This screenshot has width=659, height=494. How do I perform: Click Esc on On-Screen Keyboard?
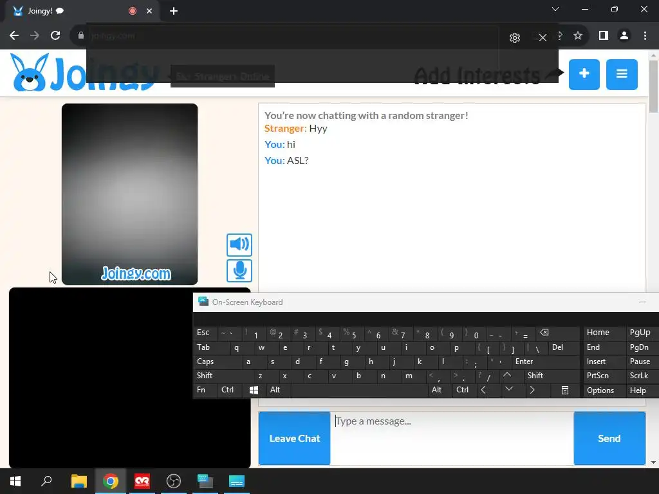[x=205, y=333]
